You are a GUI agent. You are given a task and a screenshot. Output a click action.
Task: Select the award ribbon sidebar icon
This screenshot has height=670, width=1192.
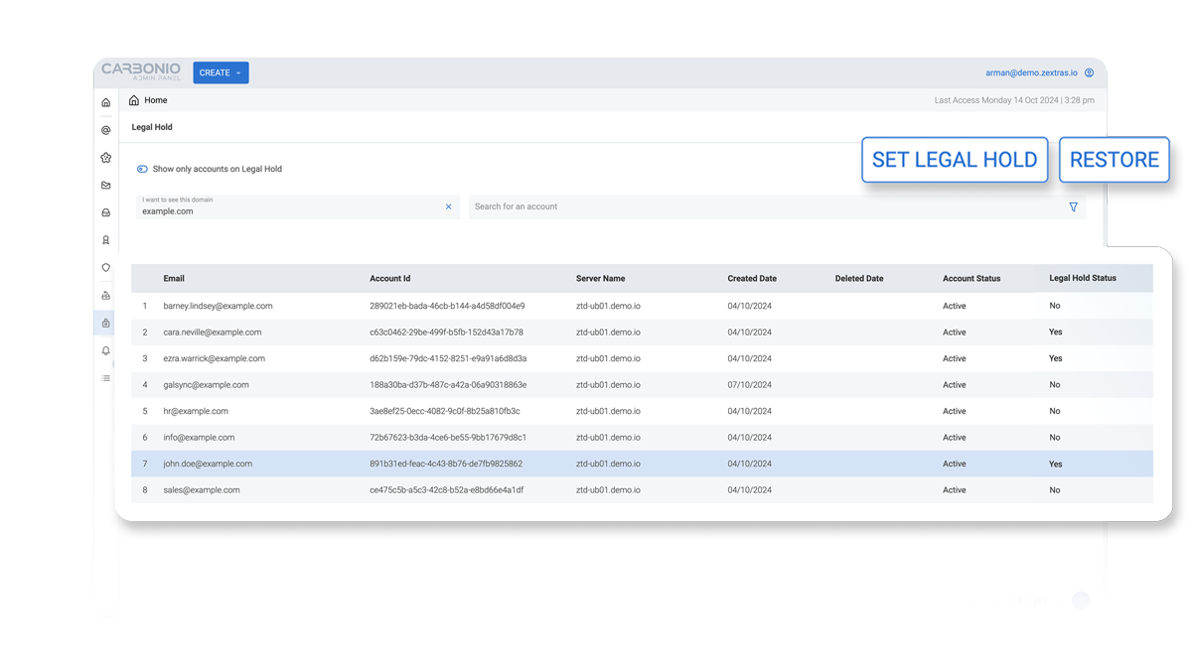pyautogui.click(x=106, y=240)
